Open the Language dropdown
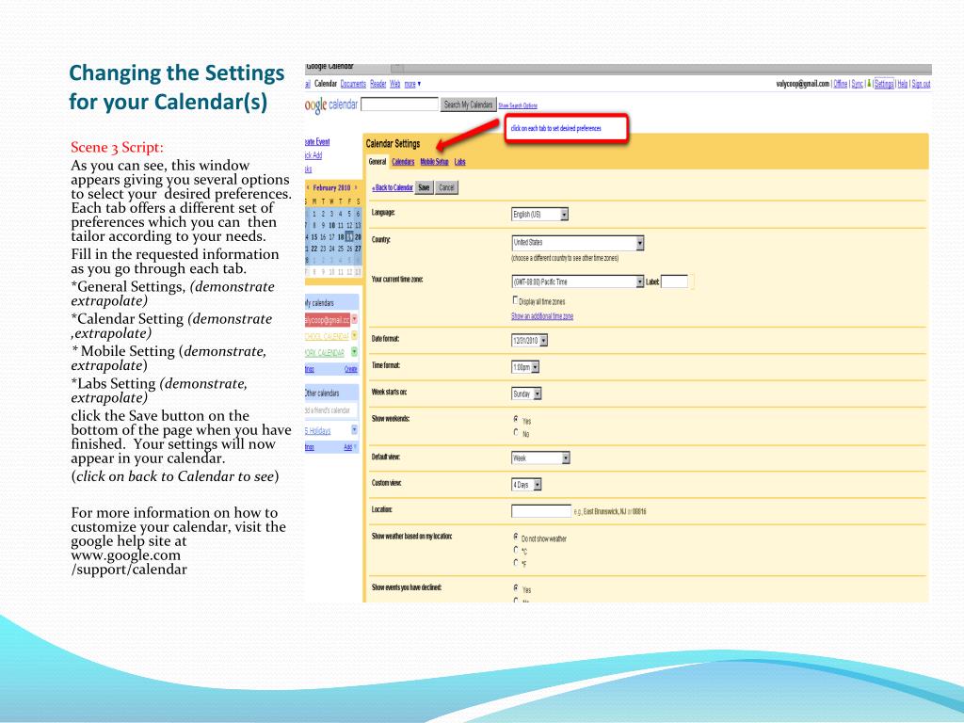 539,214
